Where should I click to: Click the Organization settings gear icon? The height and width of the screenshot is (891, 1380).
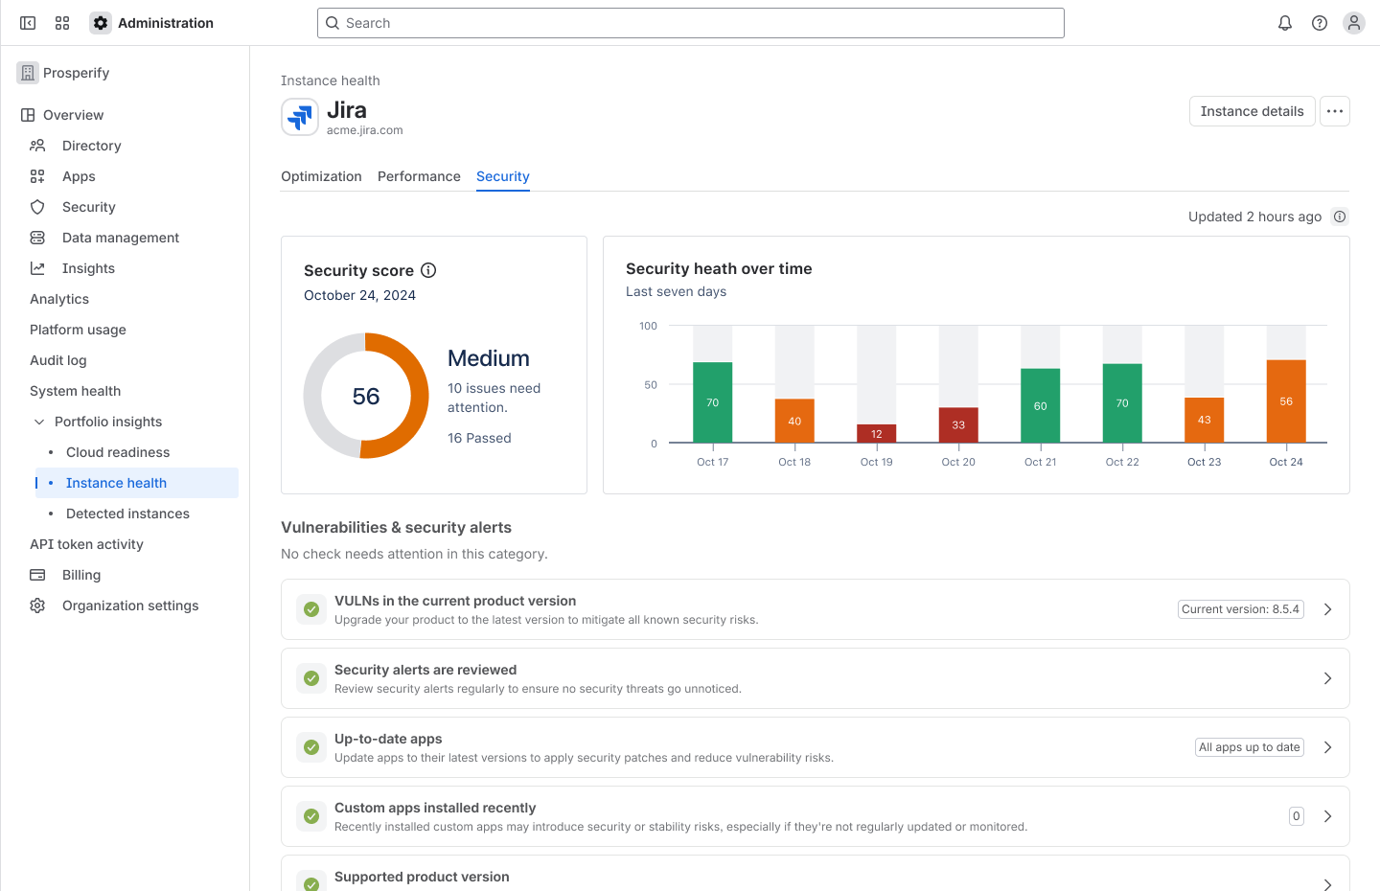[36, 605]
